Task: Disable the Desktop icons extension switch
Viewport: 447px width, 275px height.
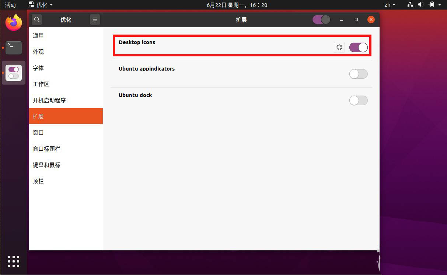Action: coord(359,47)
